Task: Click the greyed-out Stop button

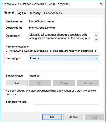Action: pos(40,83)
